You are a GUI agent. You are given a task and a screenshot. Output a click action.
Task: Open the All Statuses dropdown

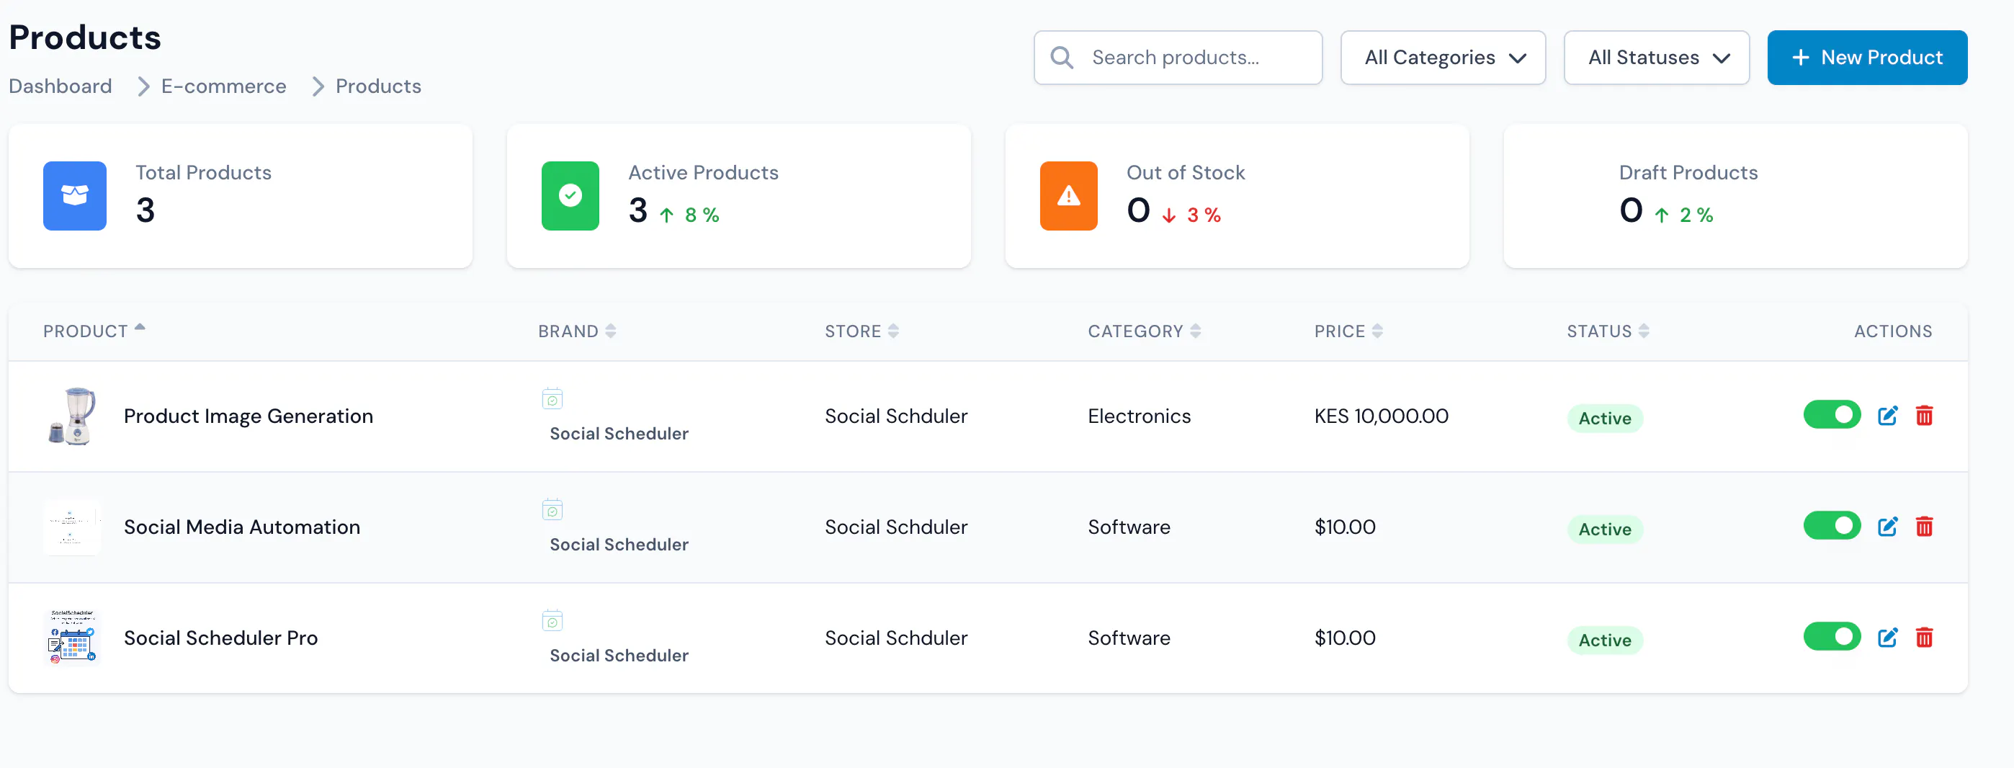(1656, 57)
